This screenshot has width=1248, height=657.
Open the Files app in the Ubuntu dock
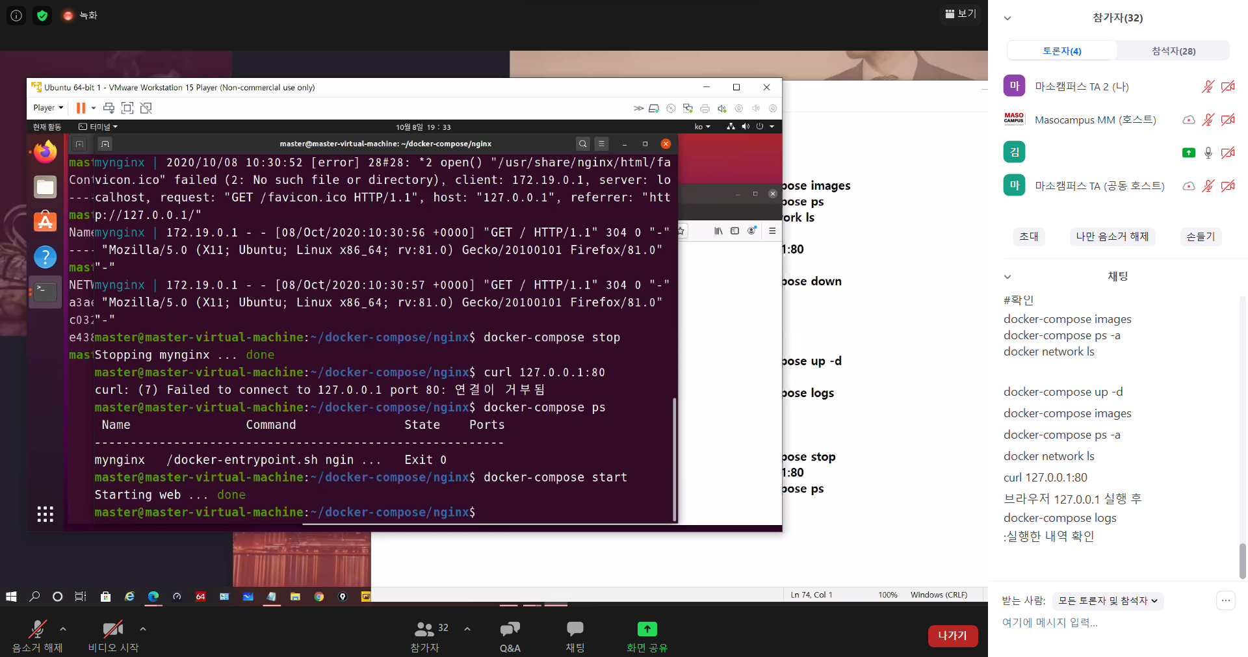point(45,187)
